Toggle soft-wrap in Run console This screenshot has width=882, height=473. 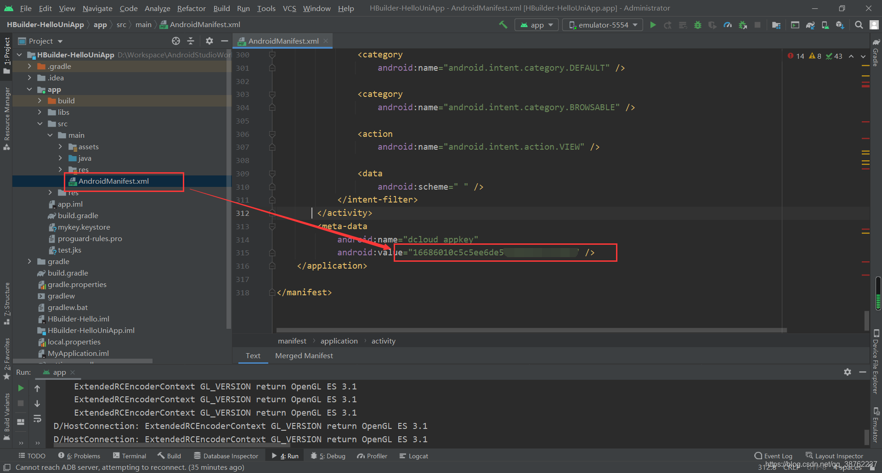[37, 418]
